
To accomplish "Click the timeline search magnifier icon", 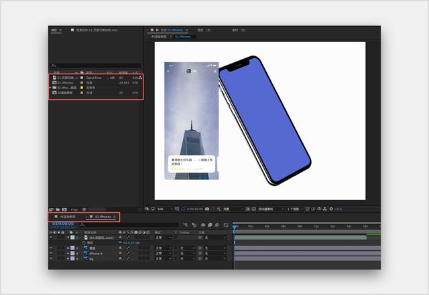I will click(82, 225).
